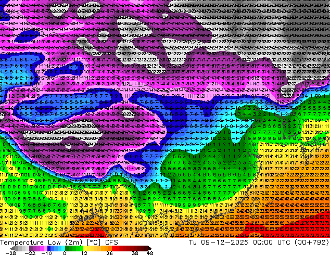
Task: Click the '38' legend label
Action: point(135,253)
